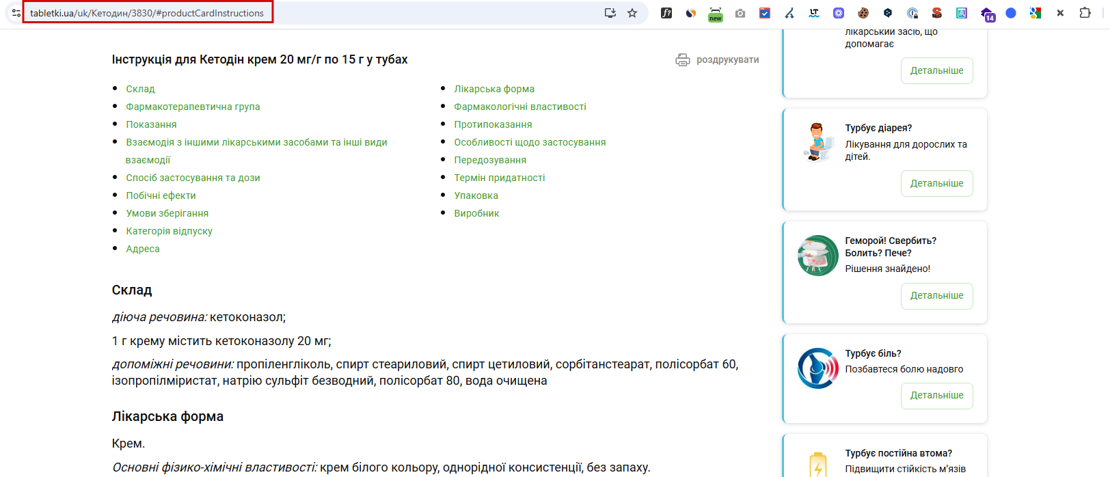Open the LT LanguageTool extension
Image resolution: width=1110 pixels, height=477 pixels.
click(x=814, y=13)
